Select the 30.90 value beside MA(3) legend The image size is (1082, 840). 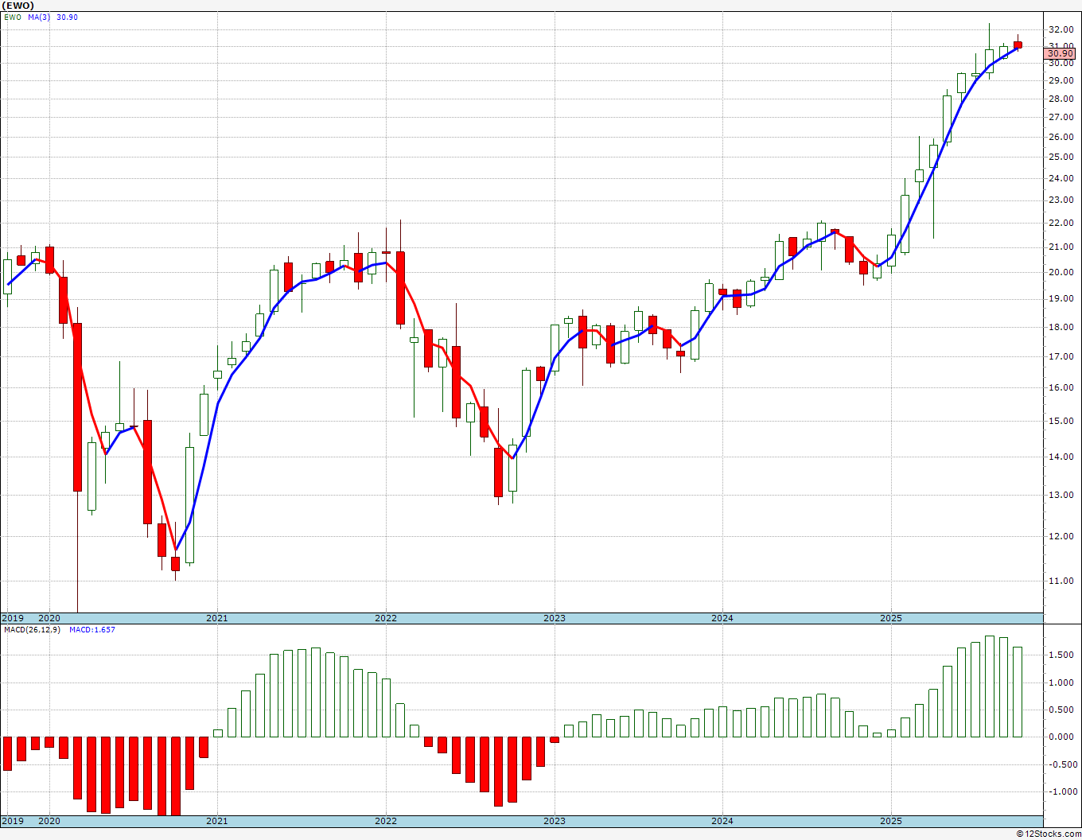67,17
